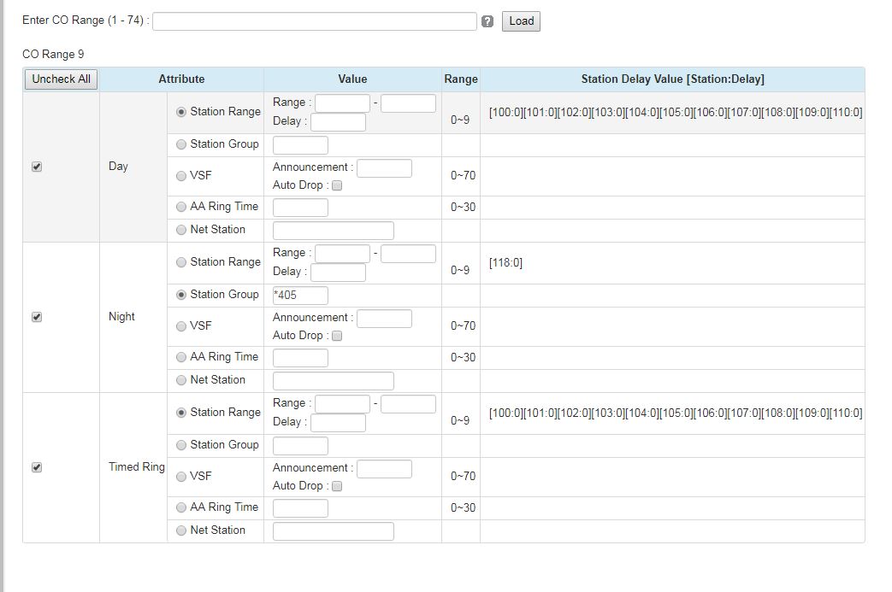The height and width of the screenshot is (592, 892).
Task: Choose AA Ring Time option for Day
Action: 180,207
